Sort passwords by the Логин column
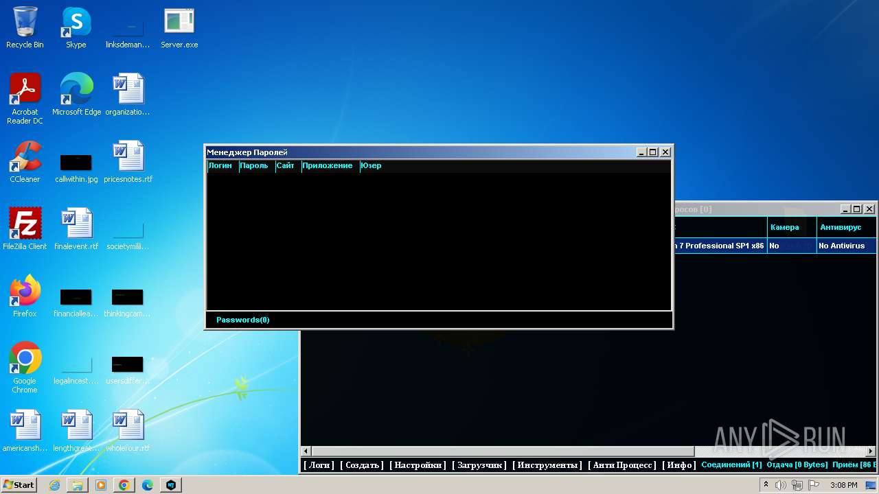Image resolution: width=879 pixels, height=494 pixels. 222,165
